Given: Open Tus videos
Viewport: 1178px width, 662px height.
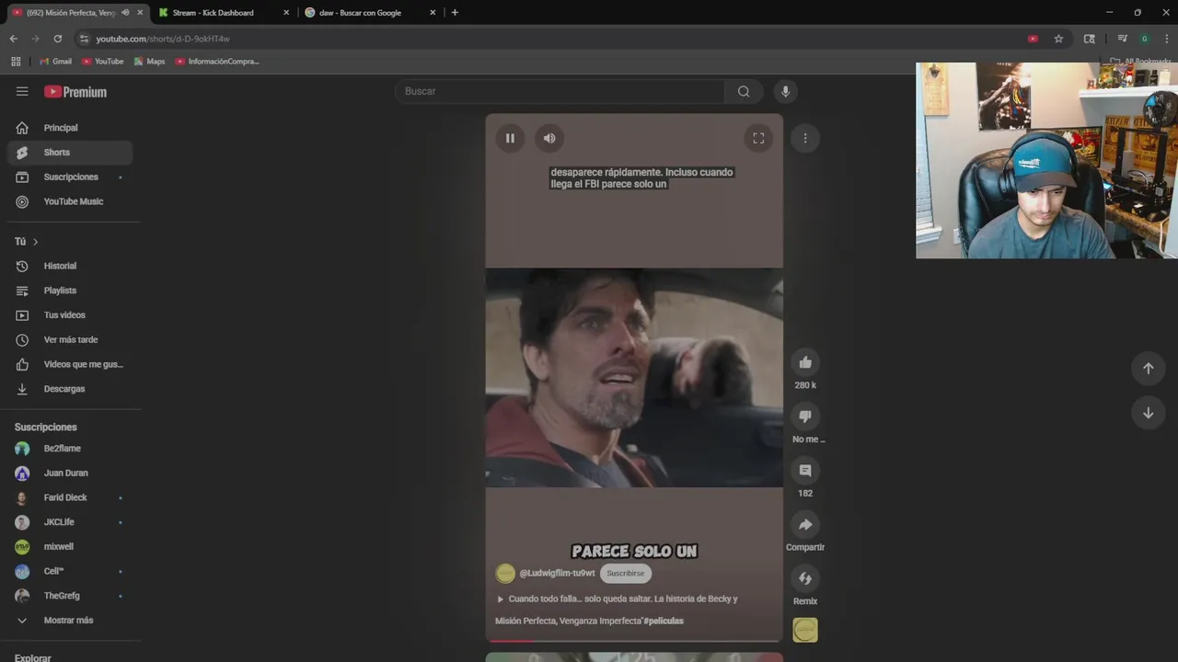Looking at the screenshot, I should coord(70,315).
